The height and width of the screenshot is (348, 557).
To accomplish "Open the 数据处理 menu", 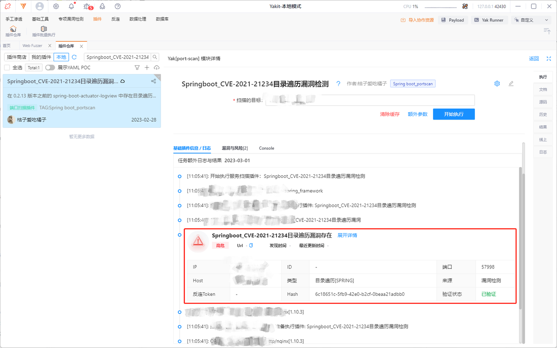I will click(x=138, y=19).
